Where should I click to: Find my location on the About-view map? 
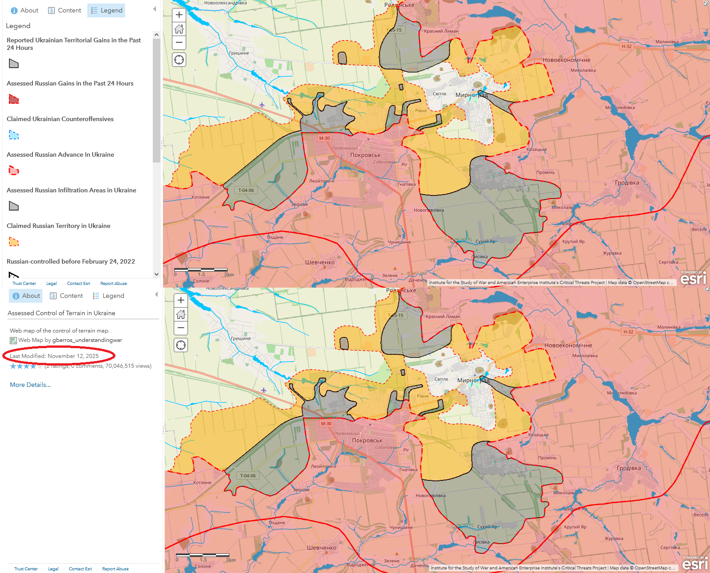[x=181, y=345]
